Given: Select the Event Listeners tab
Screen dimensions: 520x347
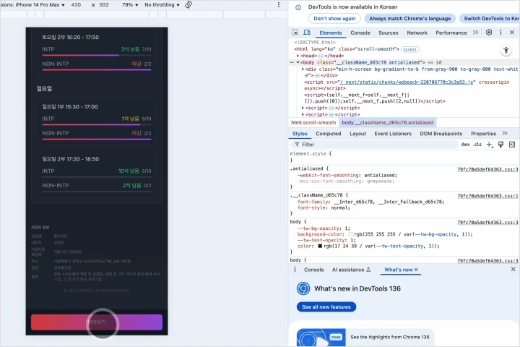Looking at the screenshot, I should [x=393, y=134].
